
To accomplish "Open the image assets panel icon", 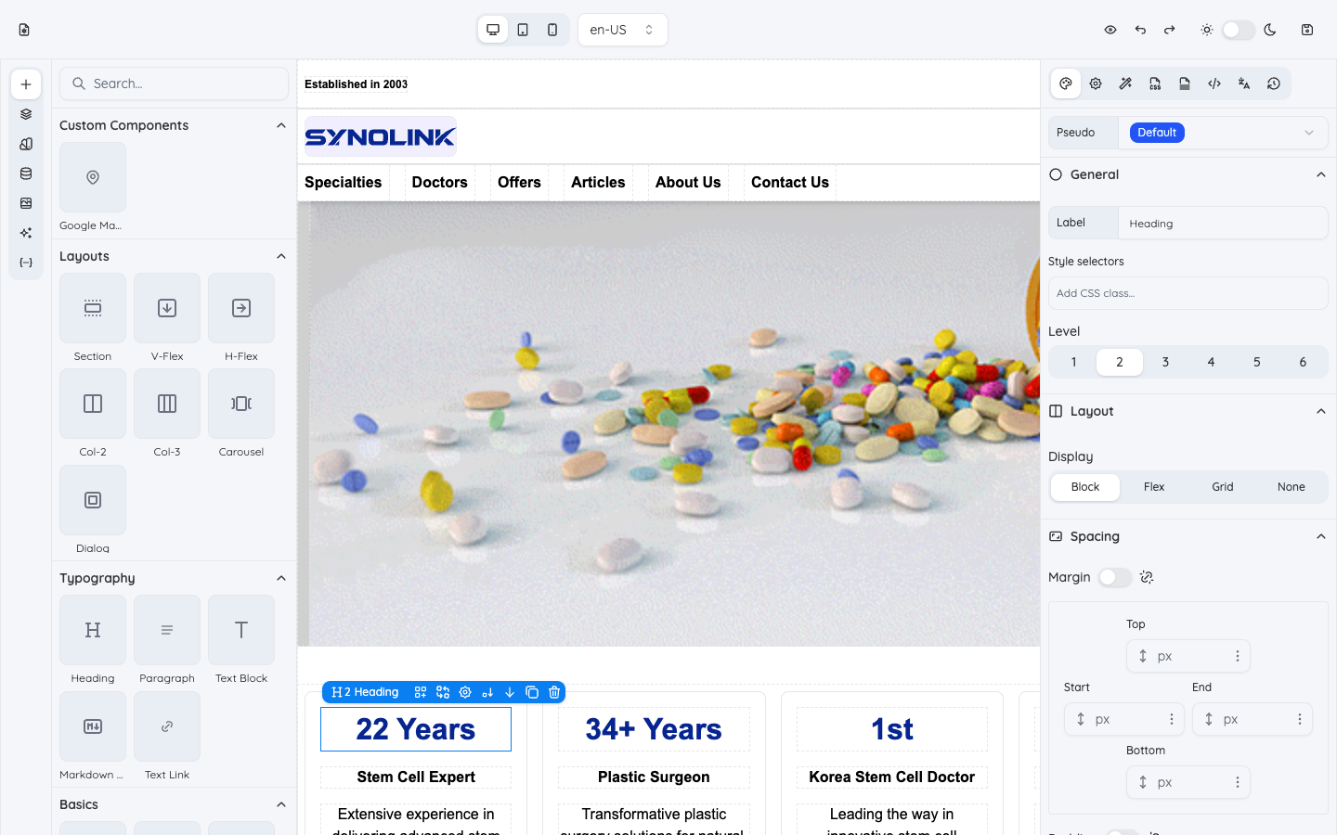I will click(26, 203).
